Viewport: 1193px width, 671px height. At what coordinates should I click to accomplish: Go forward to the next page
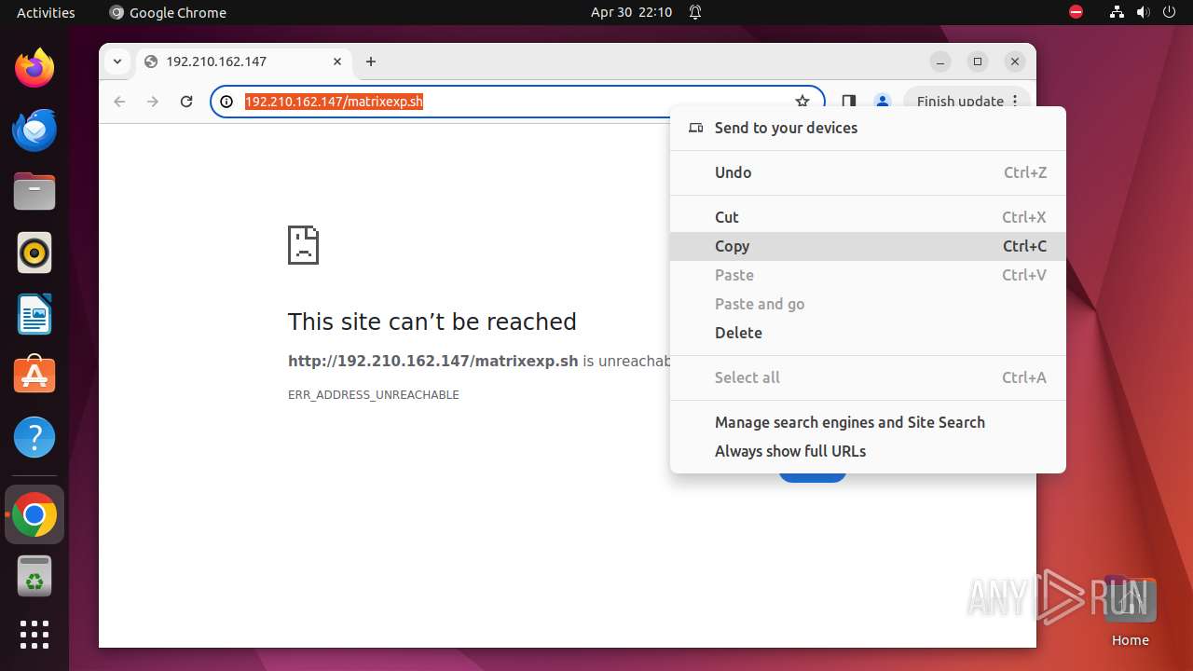153,102
